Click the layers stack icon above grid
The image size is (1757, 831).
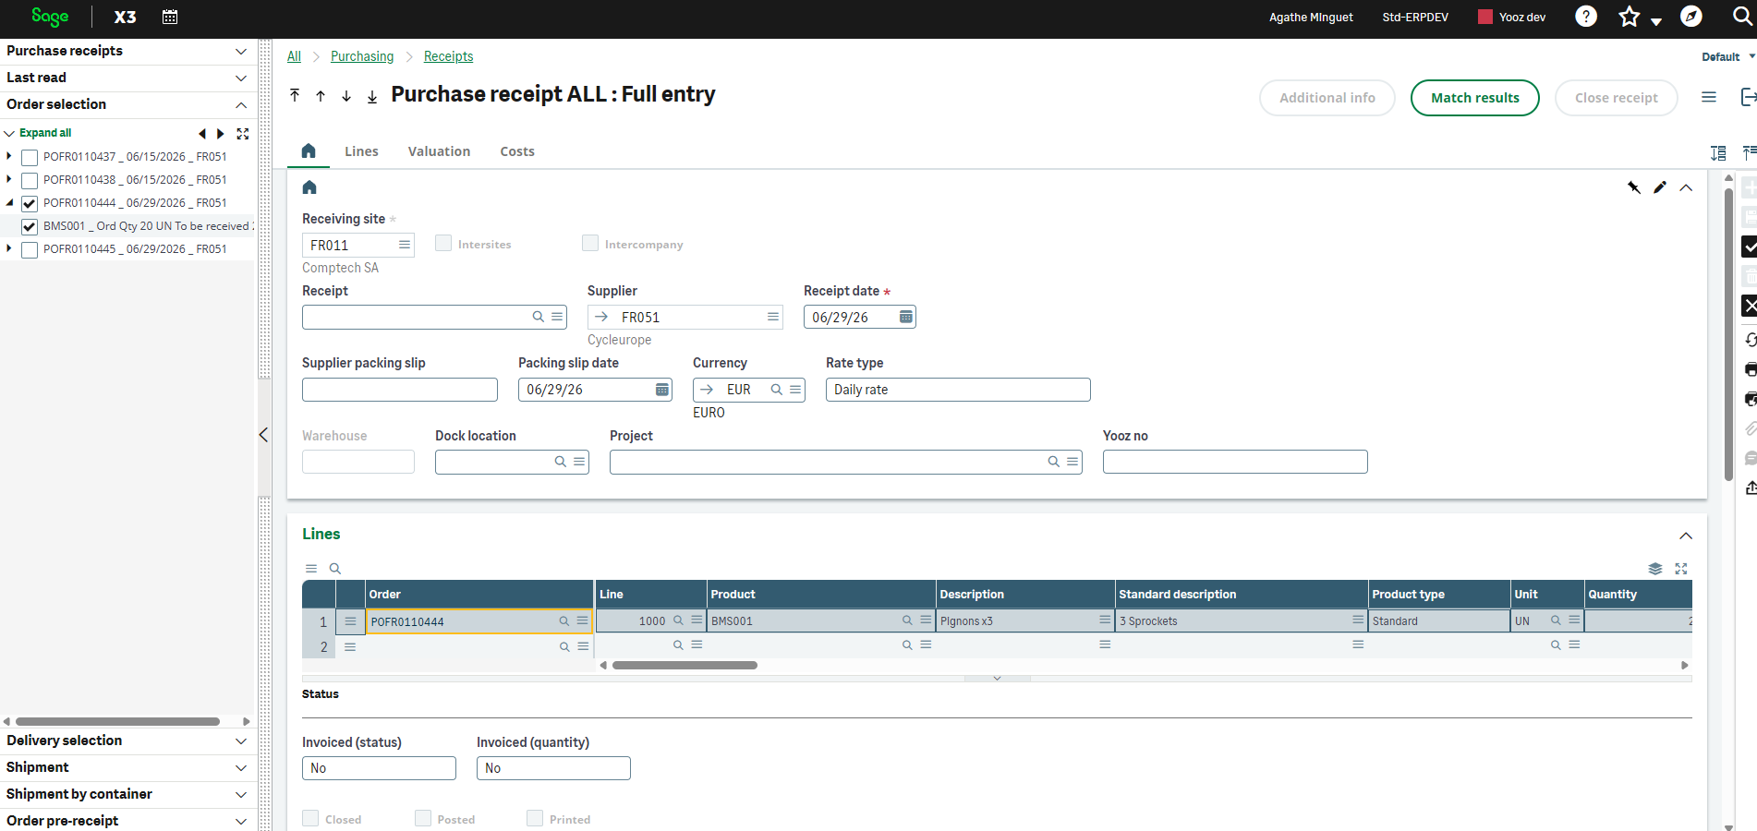tap(1655, 569)
